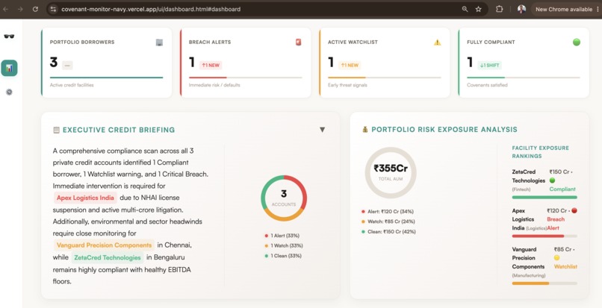Reload the page with refresh icon
The height and width of the screenshot is (308, 602).
pos(35,9)
